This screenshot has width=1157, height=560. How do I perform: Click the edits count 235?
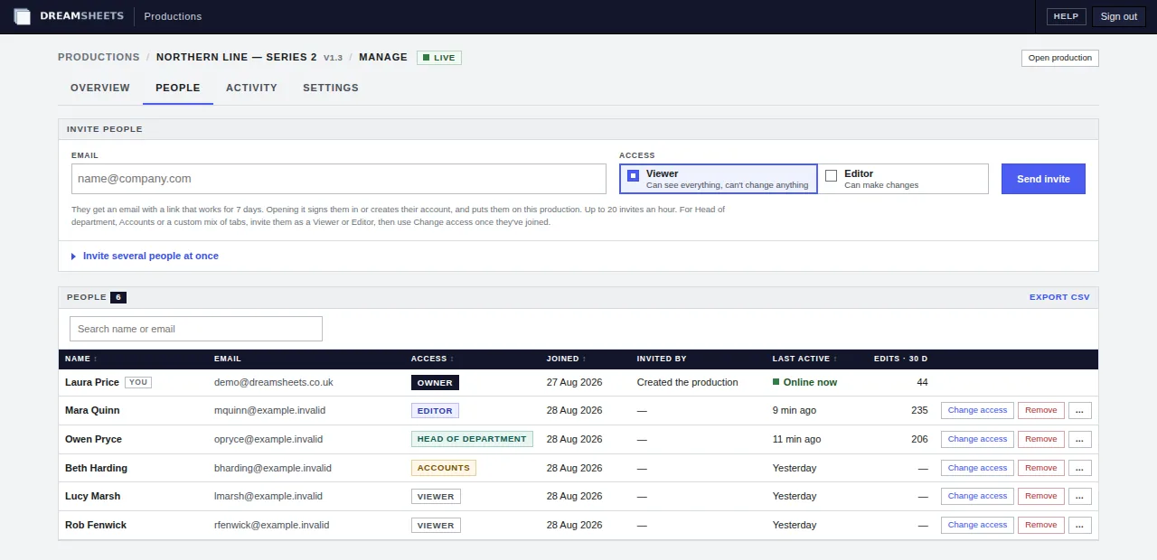[919, 410]
